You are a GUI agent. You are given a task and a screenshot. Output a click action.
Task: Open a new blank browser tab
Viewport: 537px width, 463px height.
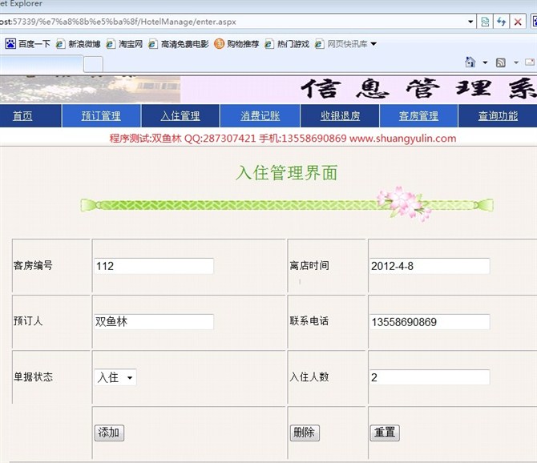tap(93, 64)
